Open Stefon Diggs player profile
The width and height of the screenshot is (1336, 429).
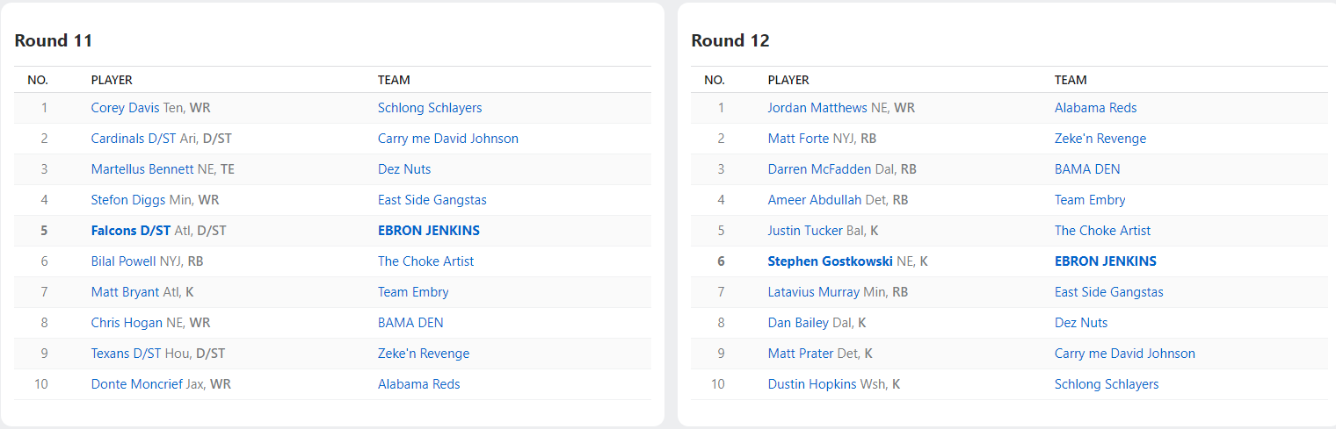pyautogui.click(x=127, y=200)
